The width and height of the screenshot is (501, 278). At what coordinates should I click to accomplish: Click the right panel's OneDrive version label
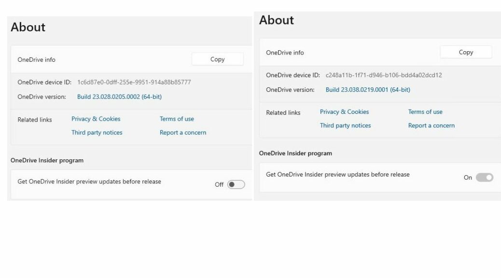pyautogui.click(x=290, y=90)
